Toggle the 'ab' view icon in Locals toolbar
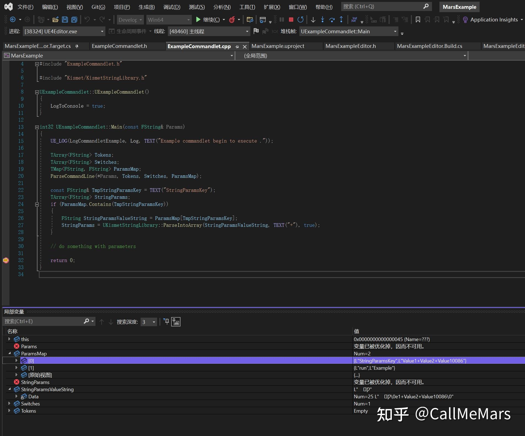The width and height of the screenshot is (525, 436). [x=176, y=322]
